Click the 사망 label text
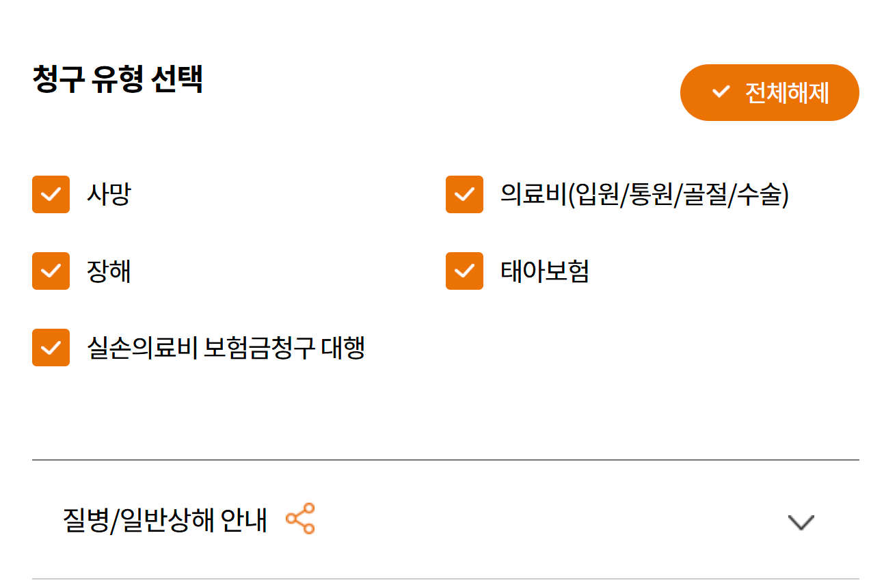The image size is (884, 585). 108,195
